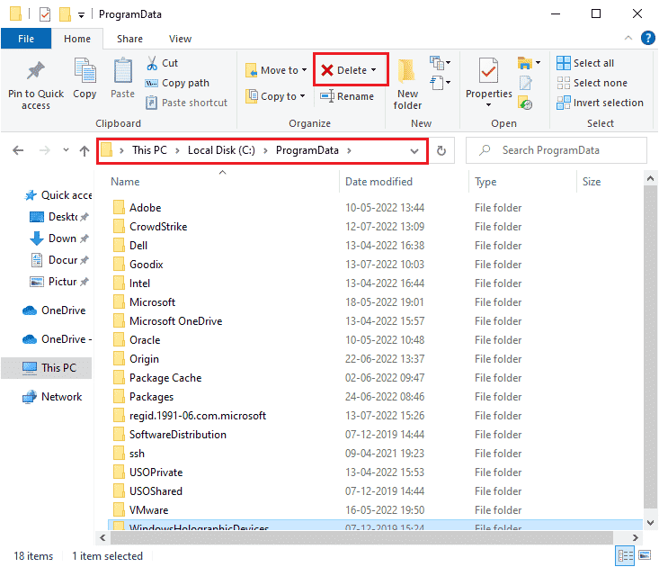Click the Forward navigation arrow
Viewport: 659px width, 567px height.
click(x=45, y=150)
